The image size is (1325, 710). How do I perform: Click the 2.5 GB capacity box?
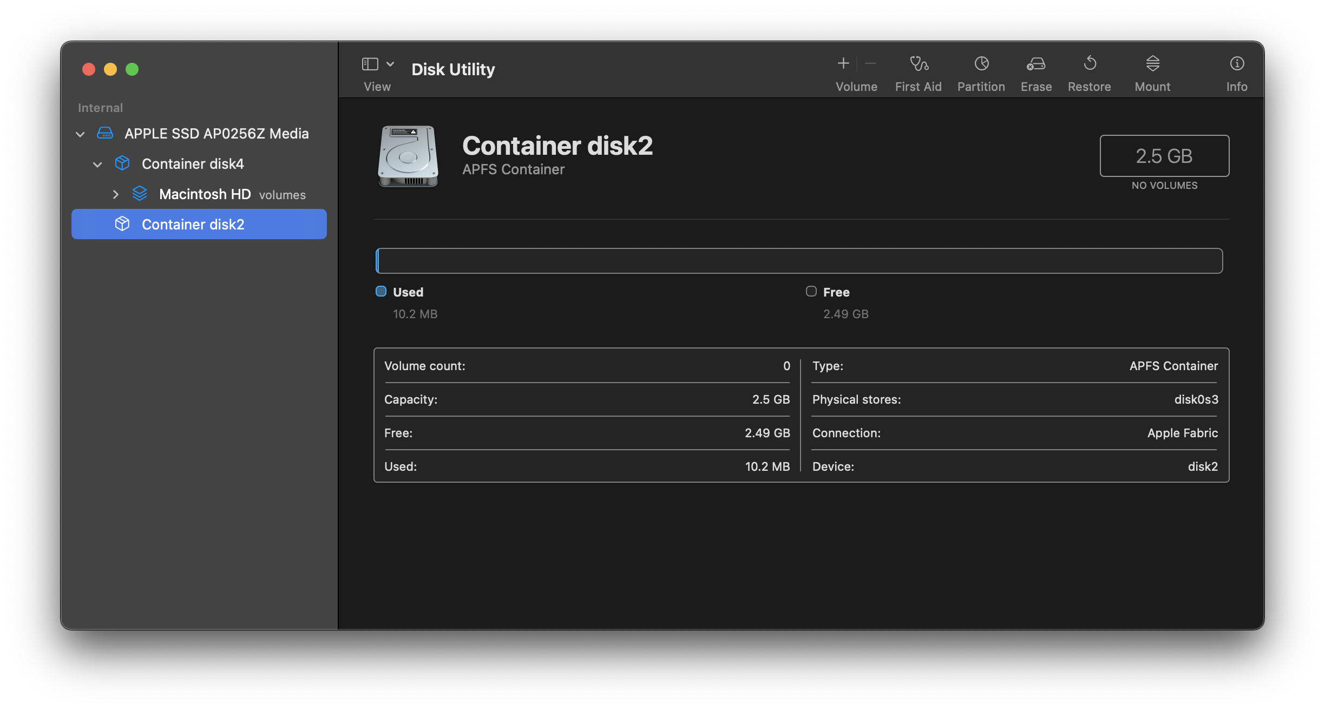(1164, 156)
